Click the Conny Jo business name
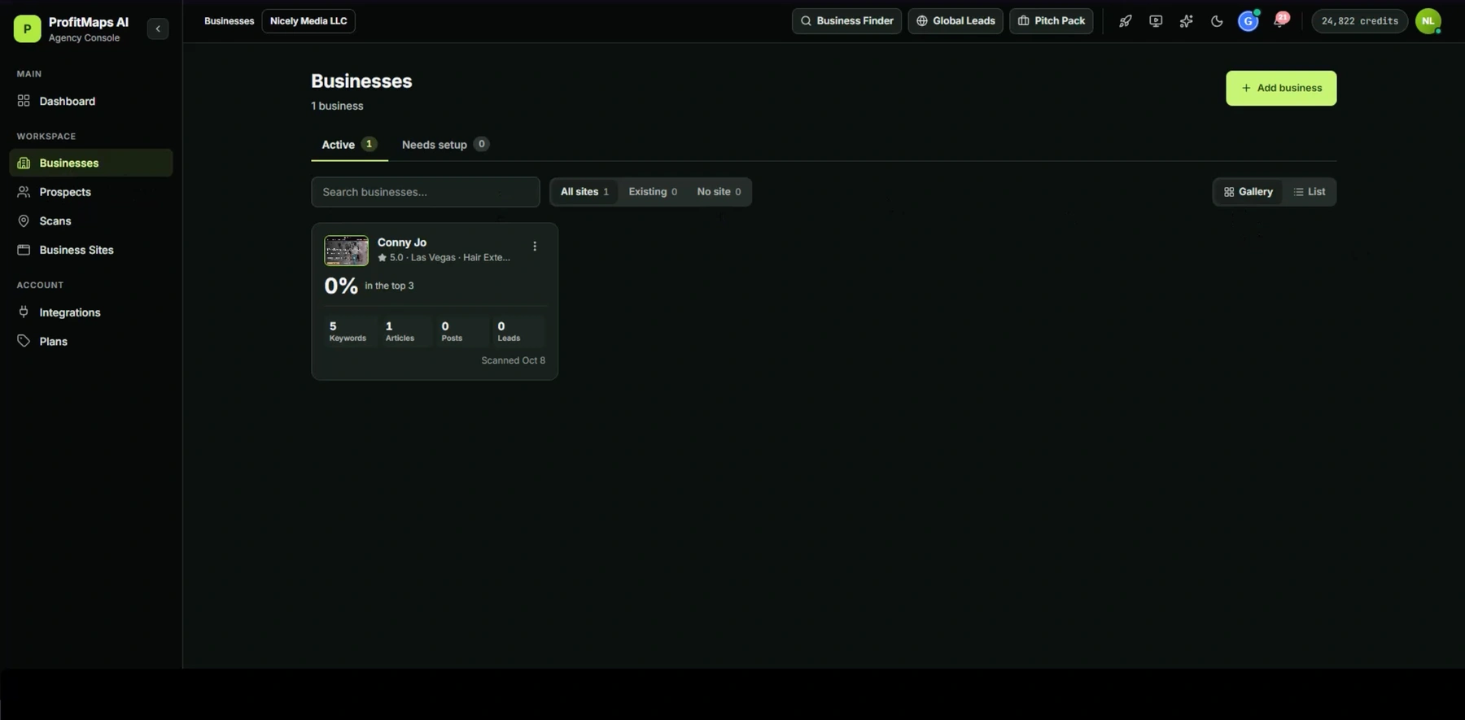This screenshot has width=1465, height=720. [402, 242]
